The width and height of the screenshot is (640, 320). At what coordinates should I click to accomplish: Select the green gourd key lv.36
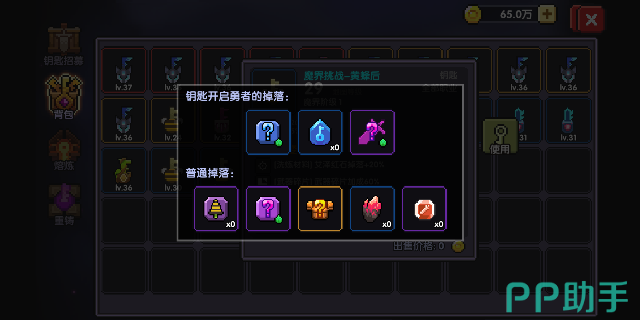(x=124, y=171)
